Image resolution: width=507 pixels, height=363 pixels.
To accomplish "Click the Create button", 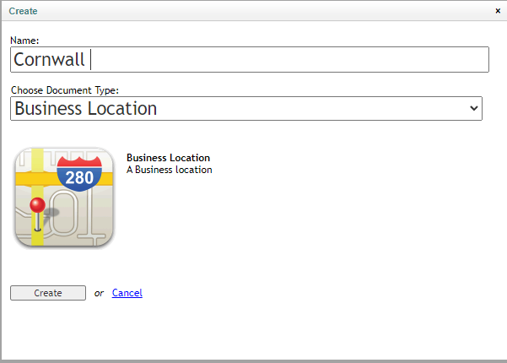I will [x=48, y=293].
